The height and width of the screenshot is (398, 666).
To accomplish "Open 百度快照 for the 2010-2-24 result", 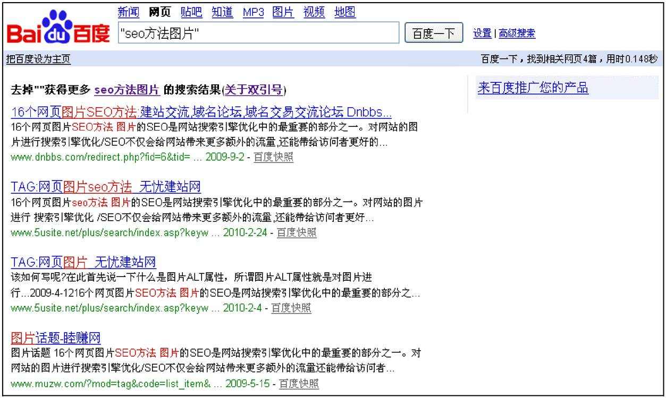I will tap(297, 233).
